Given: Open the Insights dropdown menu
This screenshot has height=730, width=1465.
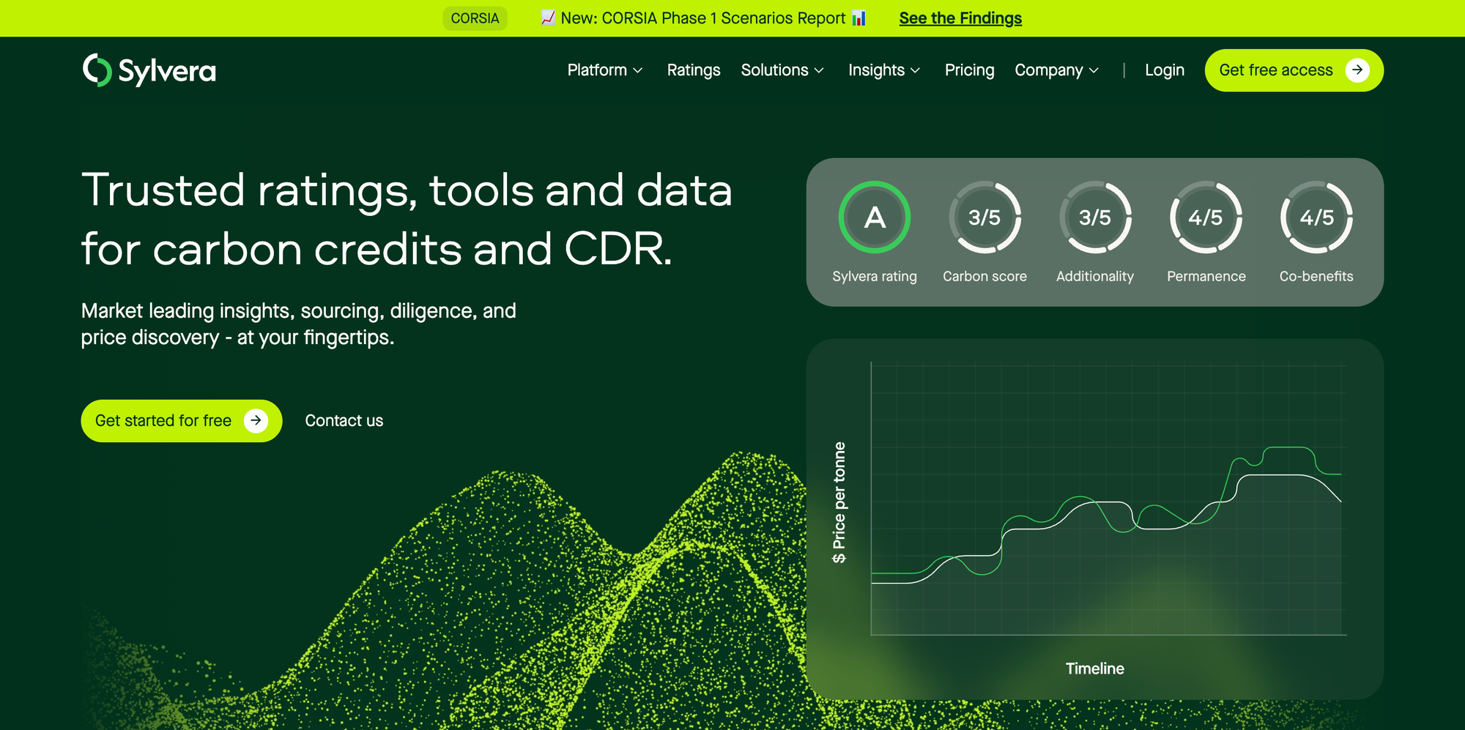Looking at the screenshot, I should tap(884, 70).
